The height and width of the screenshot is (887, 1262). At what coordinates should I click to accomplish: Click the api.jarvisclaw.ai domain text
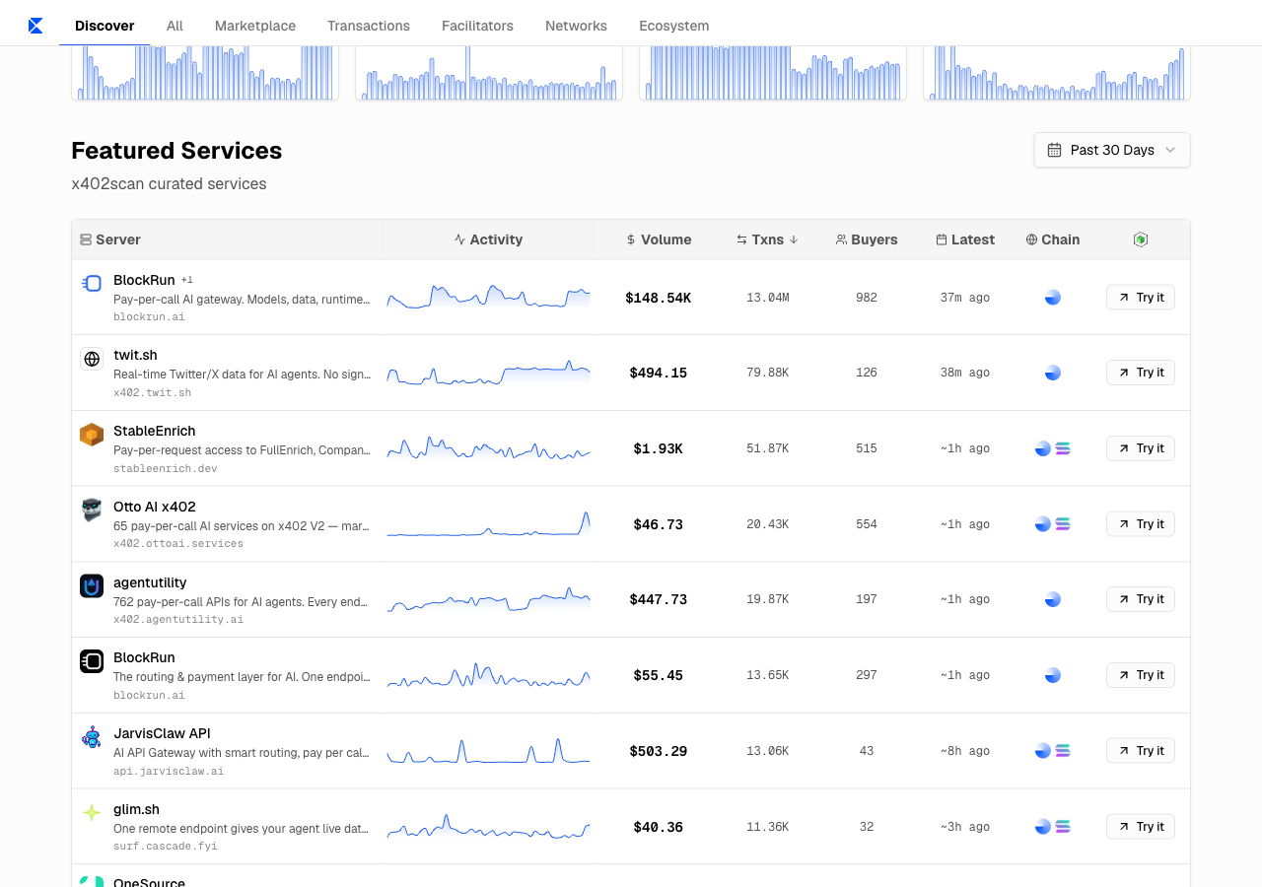coord(169,771)
